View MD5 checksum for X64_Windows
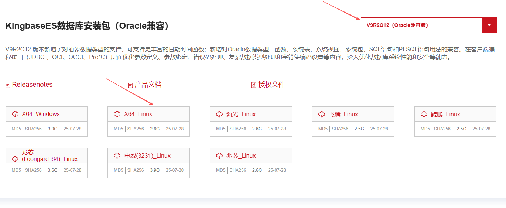The width and height of the screenshot is (506, 208). (x=16, y=129)
